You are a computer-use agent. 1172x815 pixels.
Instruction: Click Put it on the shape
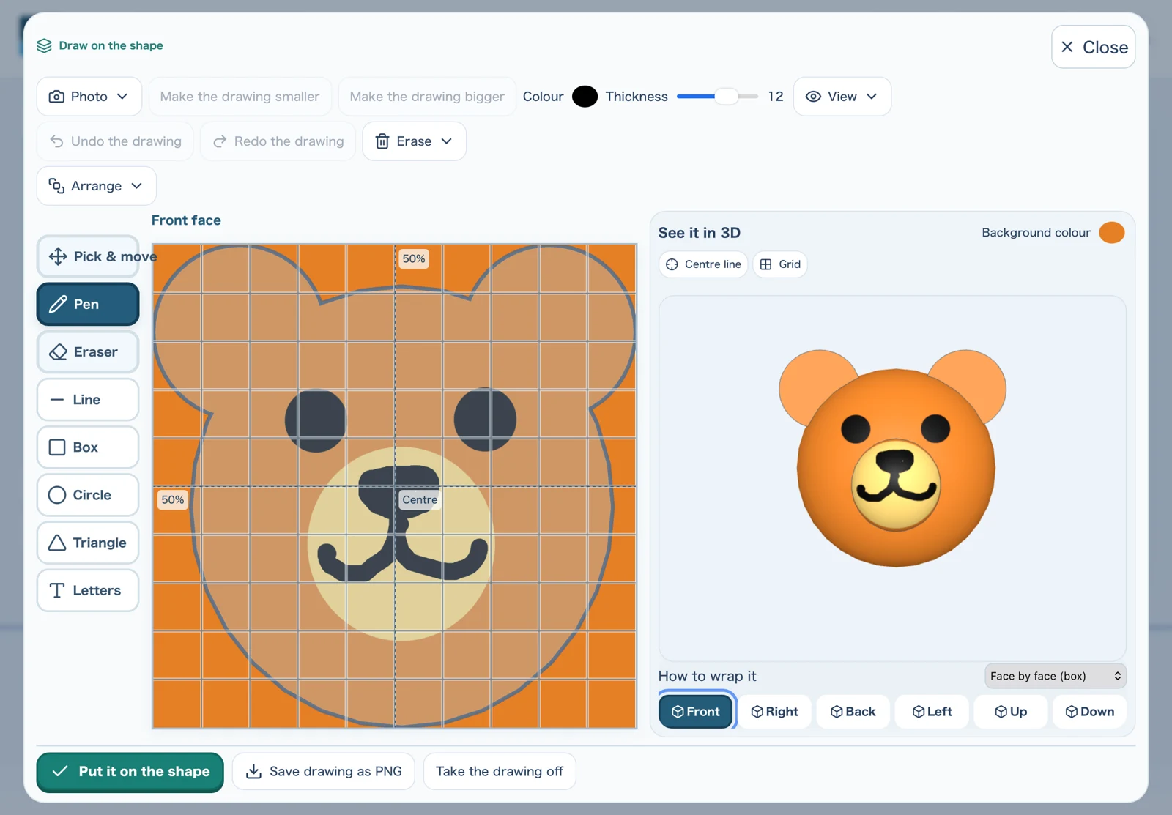point(130,772)
